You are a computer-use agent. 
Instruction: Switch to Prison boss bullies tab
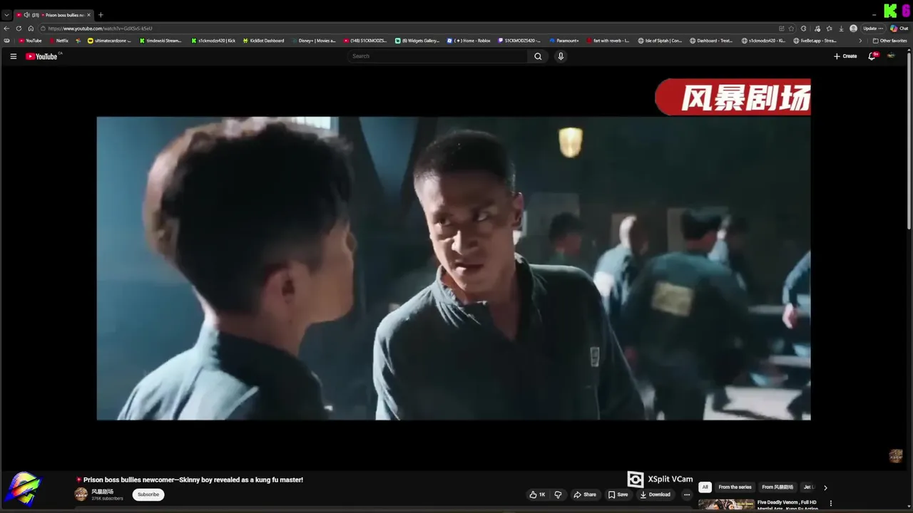tap(54, 15)
